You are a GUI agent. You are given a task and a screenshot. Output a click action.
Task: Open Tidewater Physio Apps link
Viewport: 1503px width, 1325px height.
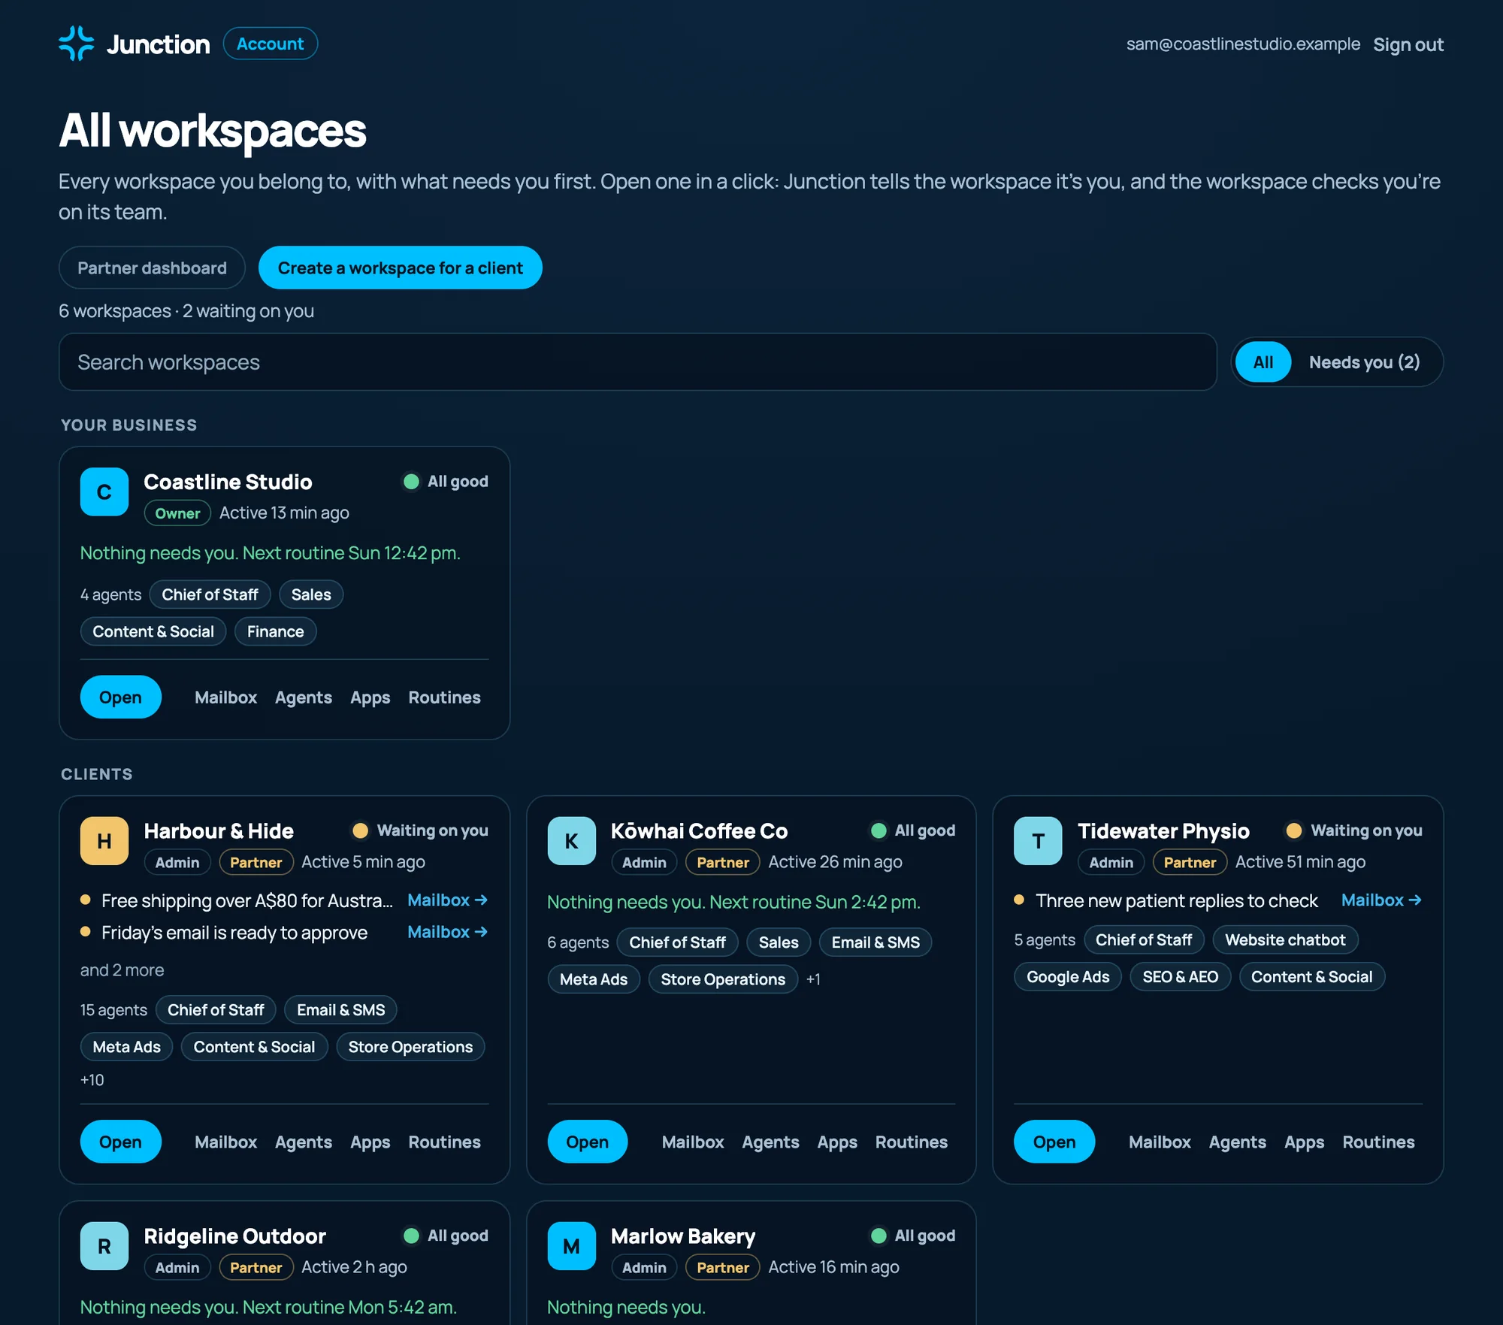1304,1142
